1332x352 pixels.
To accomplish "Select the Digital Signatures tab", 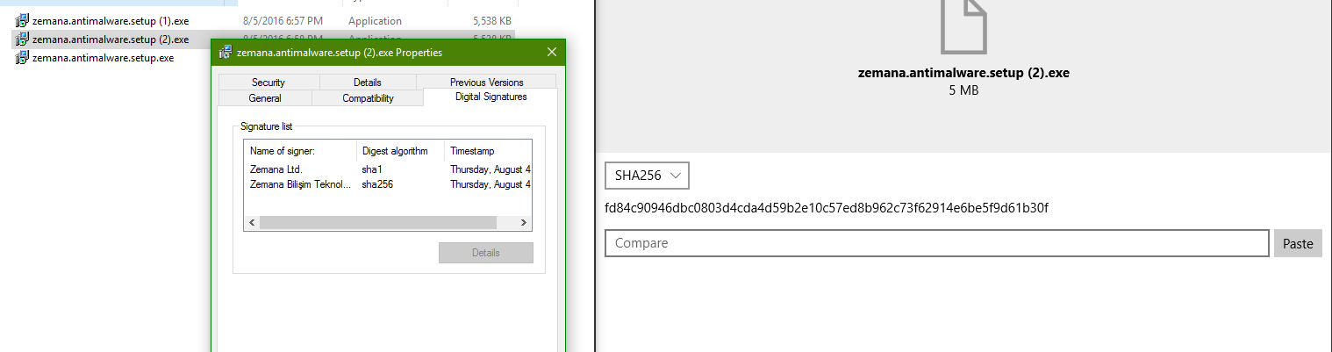I will 491,97.
